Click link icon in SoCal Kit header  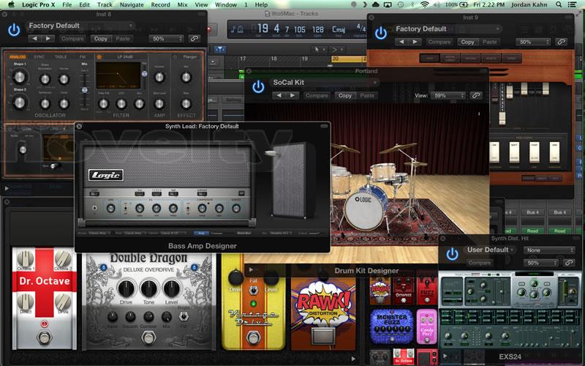pyautogui.click(x=476, y=96)
